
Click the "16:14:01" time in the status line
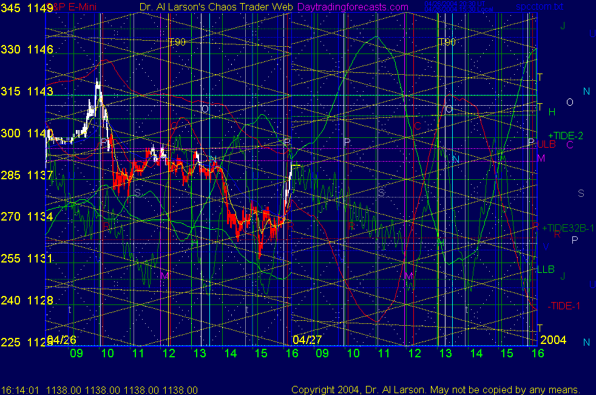pyautogui.click(x=20, y=390)
